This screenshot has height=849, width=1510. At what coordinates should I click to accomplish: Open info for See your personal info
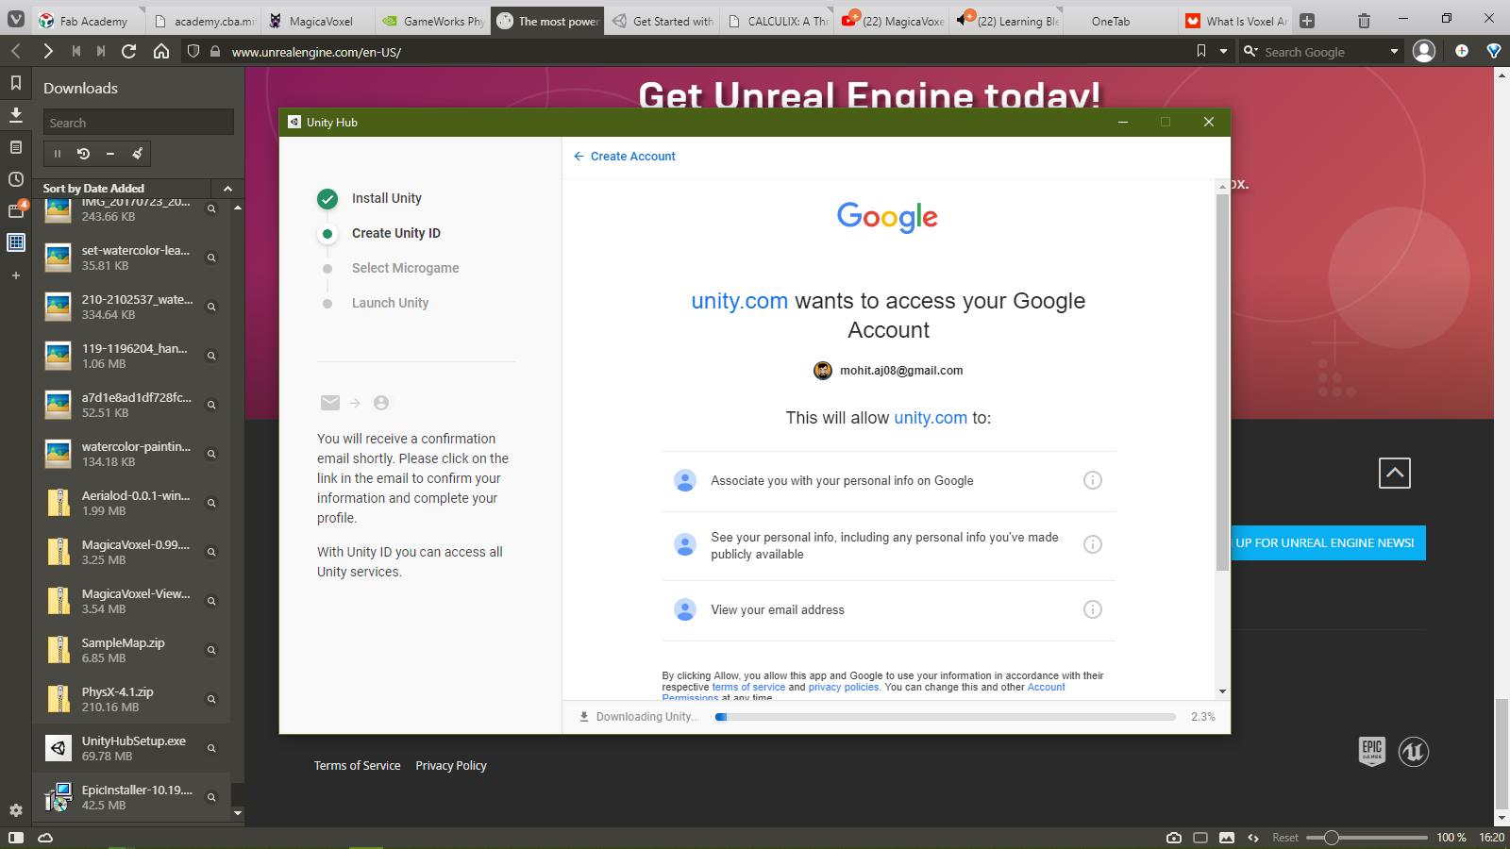point(1093,544)
